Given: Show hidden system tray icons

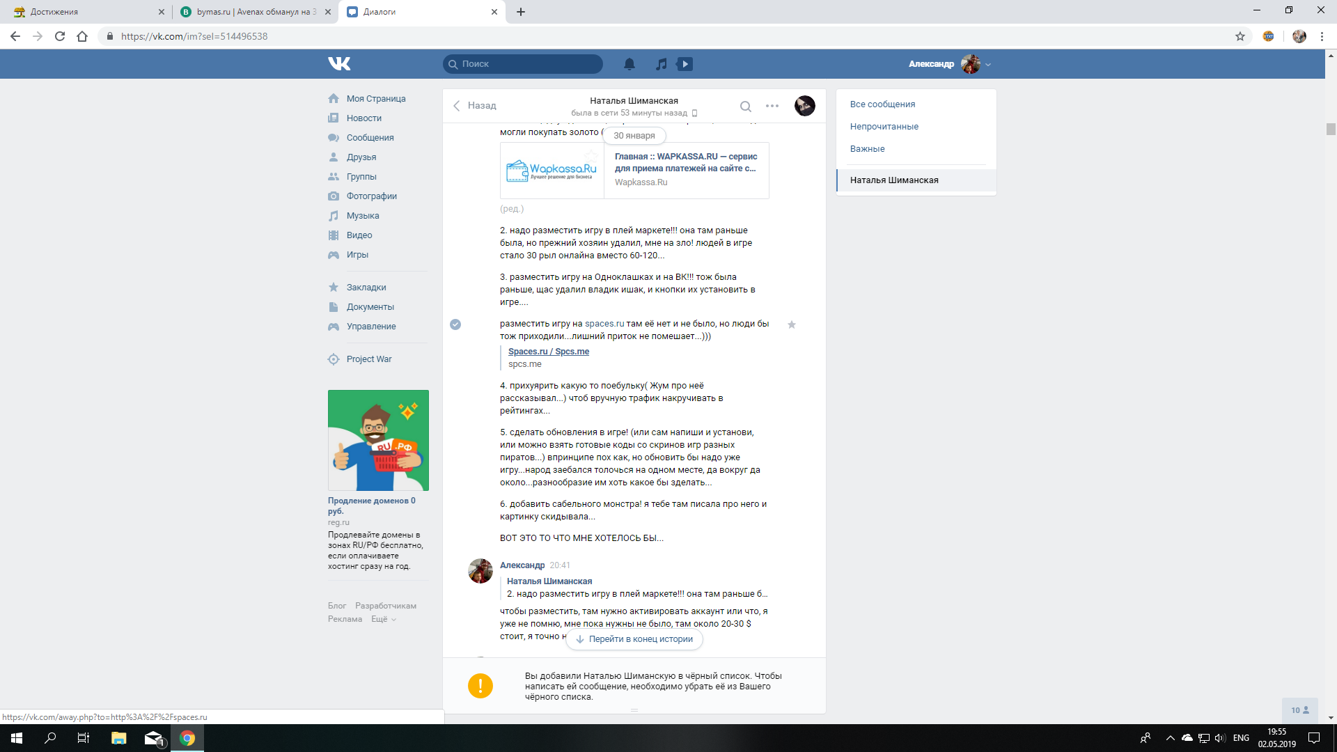Looking at the screenshot, I should pos(1170,738).
